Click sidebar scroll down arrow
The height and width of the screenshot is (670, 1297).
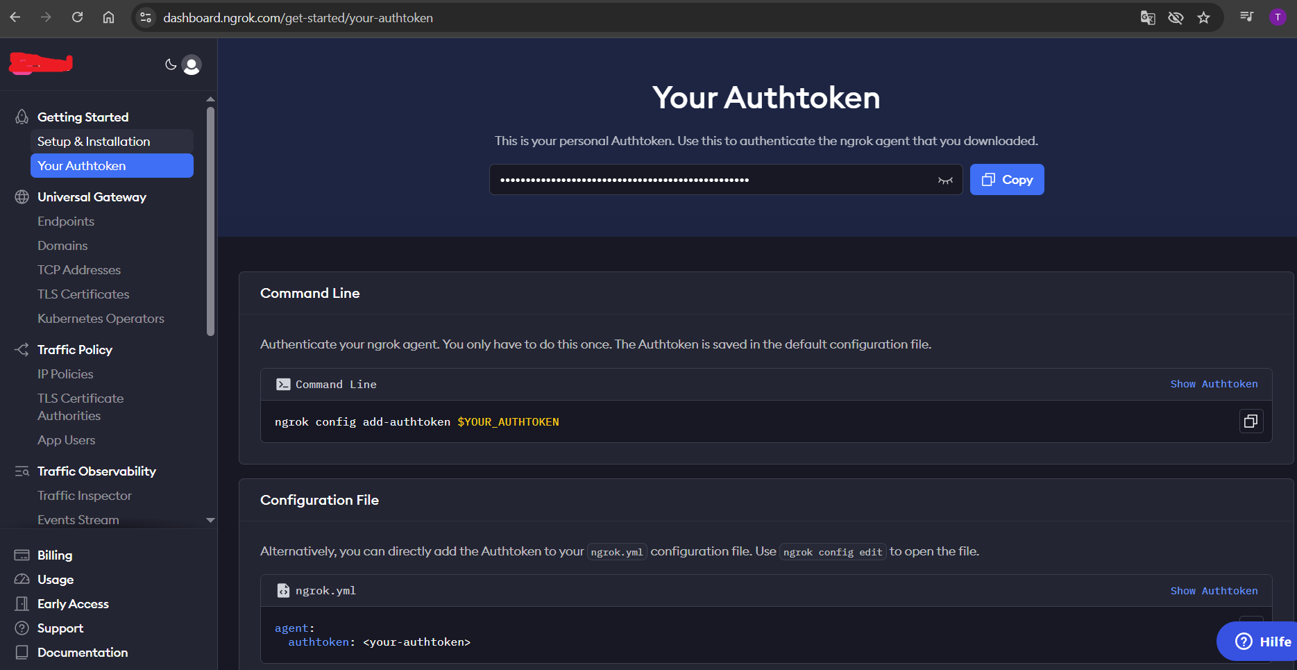(210, 520)
